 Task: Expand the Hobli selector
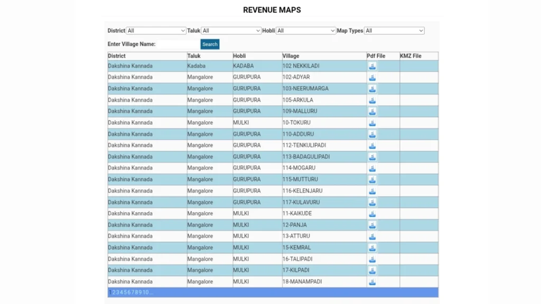[306, 31]
